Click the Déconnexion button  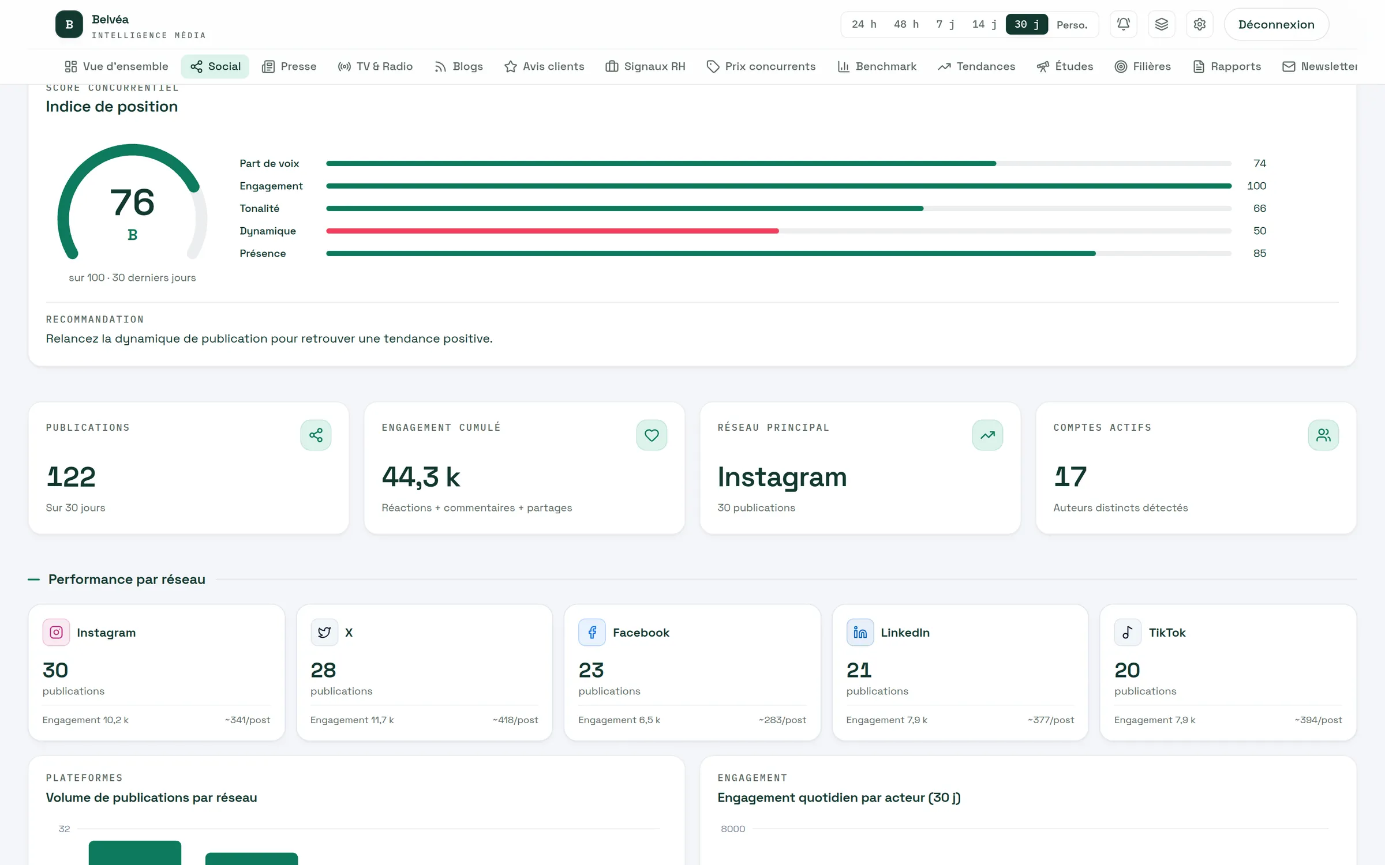[1276, 24]
